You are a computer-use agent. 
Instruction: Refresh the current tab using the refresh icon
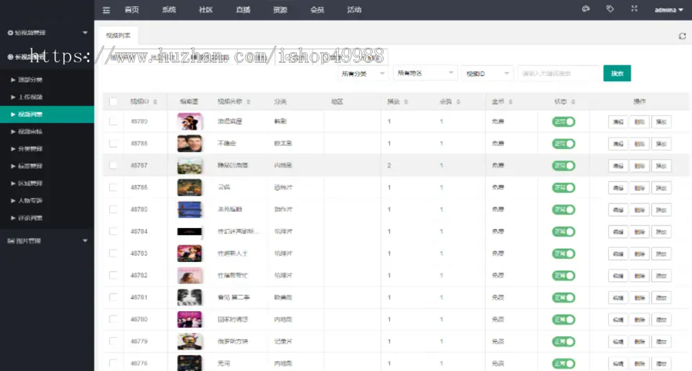[682, 36]
